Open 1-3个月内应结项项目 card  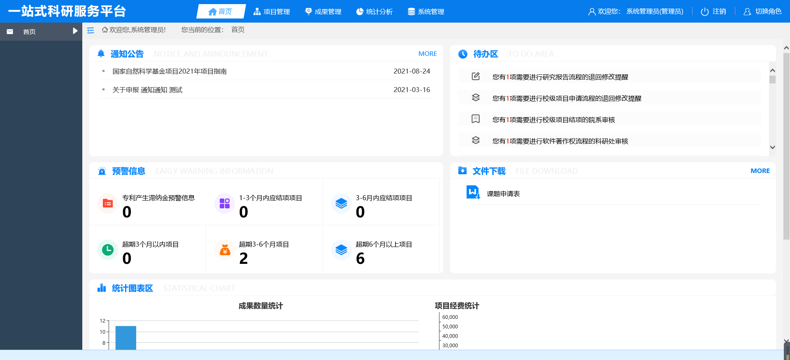(265, 201)
